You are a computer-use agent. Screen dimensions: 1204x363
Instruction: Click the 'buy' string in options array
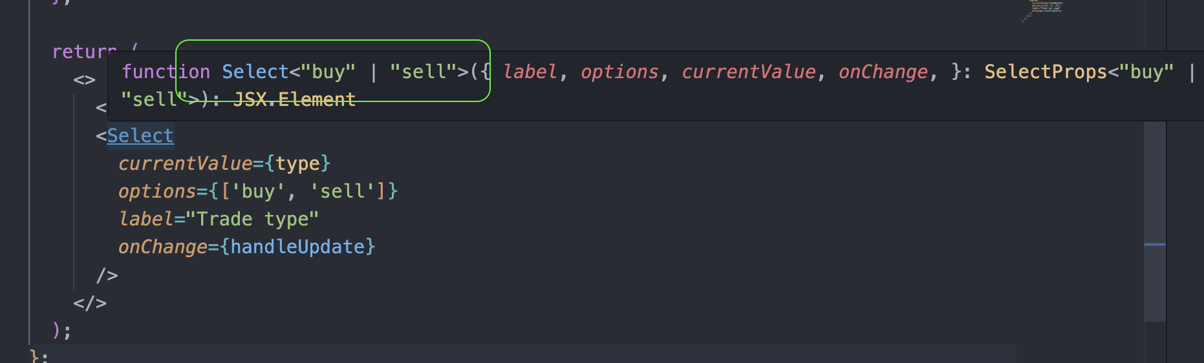258,191
